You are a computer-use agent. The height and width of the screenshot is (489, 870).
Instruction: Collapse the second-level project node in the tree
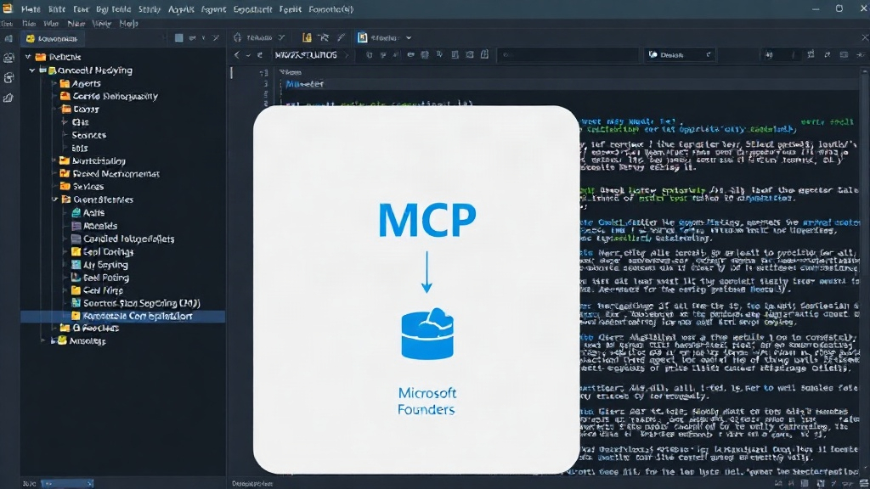coord(32,70)
